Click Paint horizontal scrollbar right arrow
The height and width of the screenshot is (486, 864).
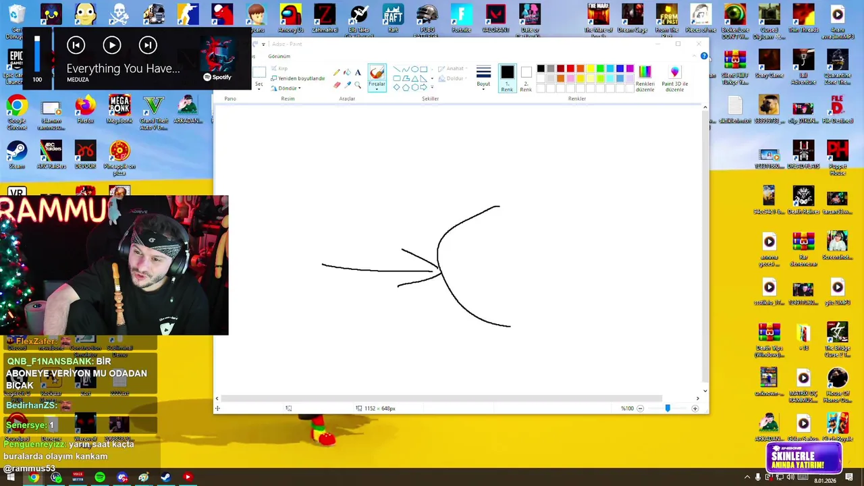(x=697, y=398)
